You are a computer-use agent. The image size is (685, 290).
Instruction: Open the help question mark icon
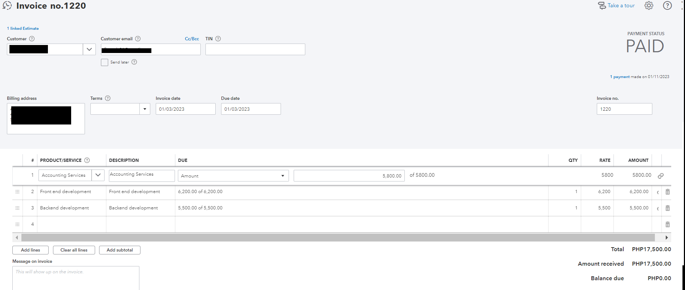(x=667, y=6)
